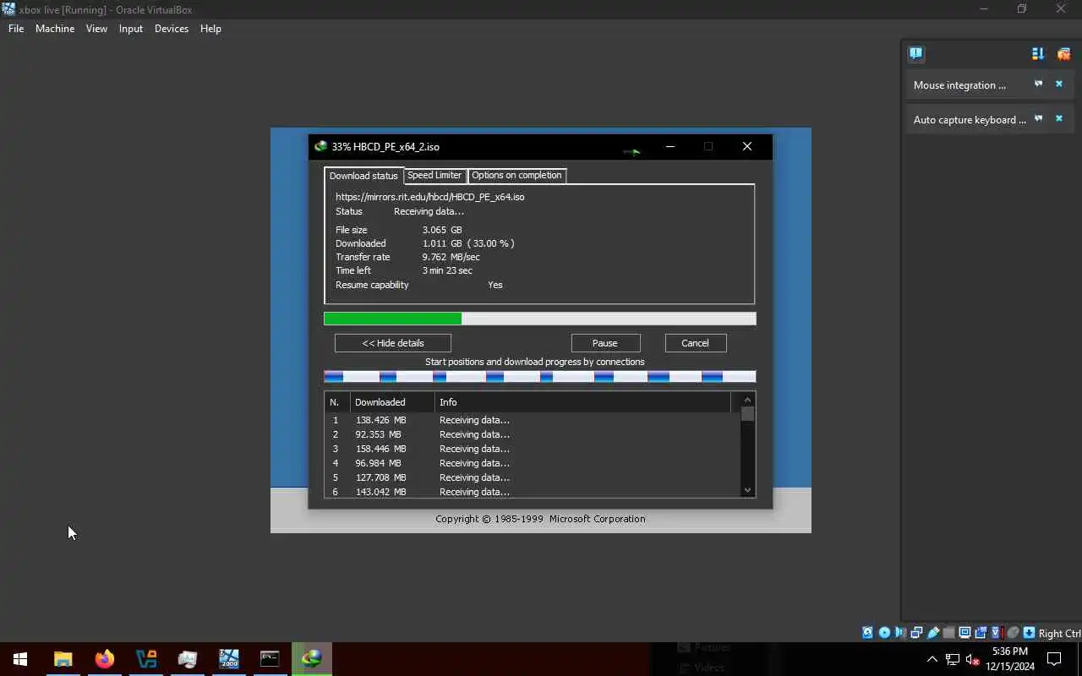This screenshot has height=676, width=1082.
Task: Click the IDM icon in download dialog title
Action: 320,146
